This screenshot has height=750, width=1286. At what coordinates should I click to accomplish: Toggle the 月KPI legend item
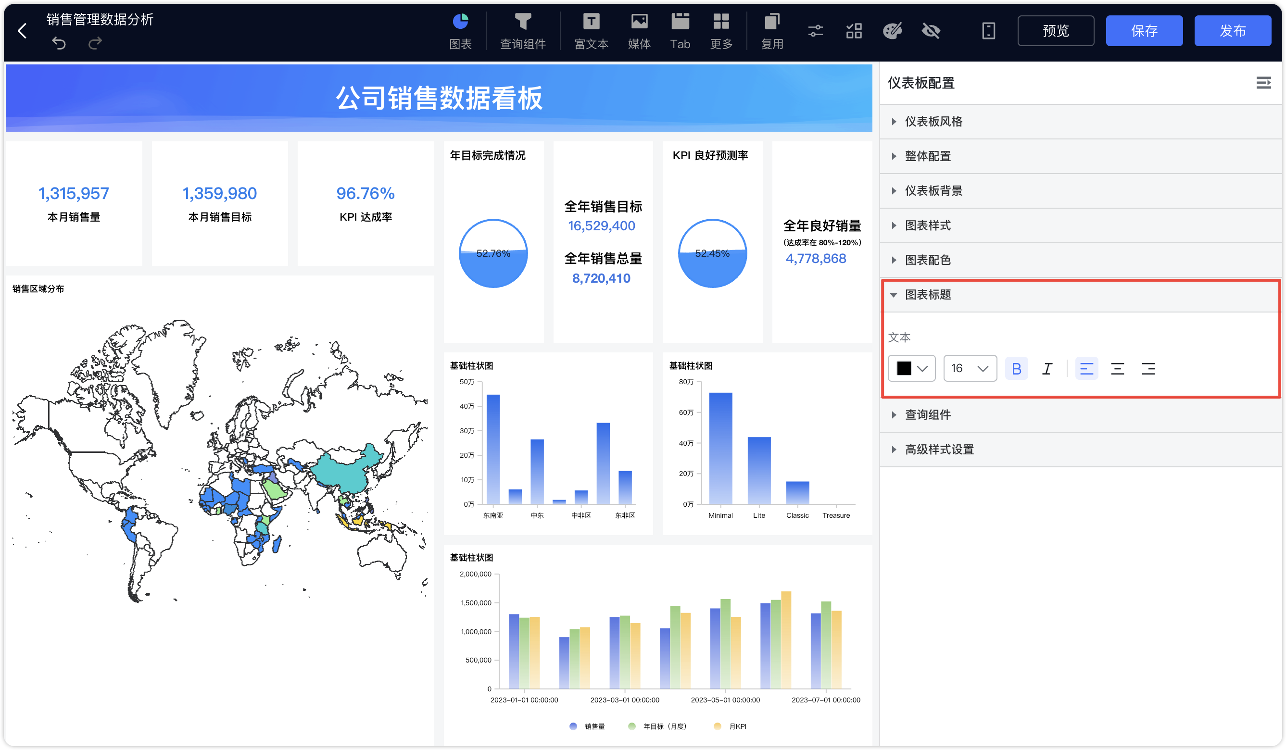point(730,726)
